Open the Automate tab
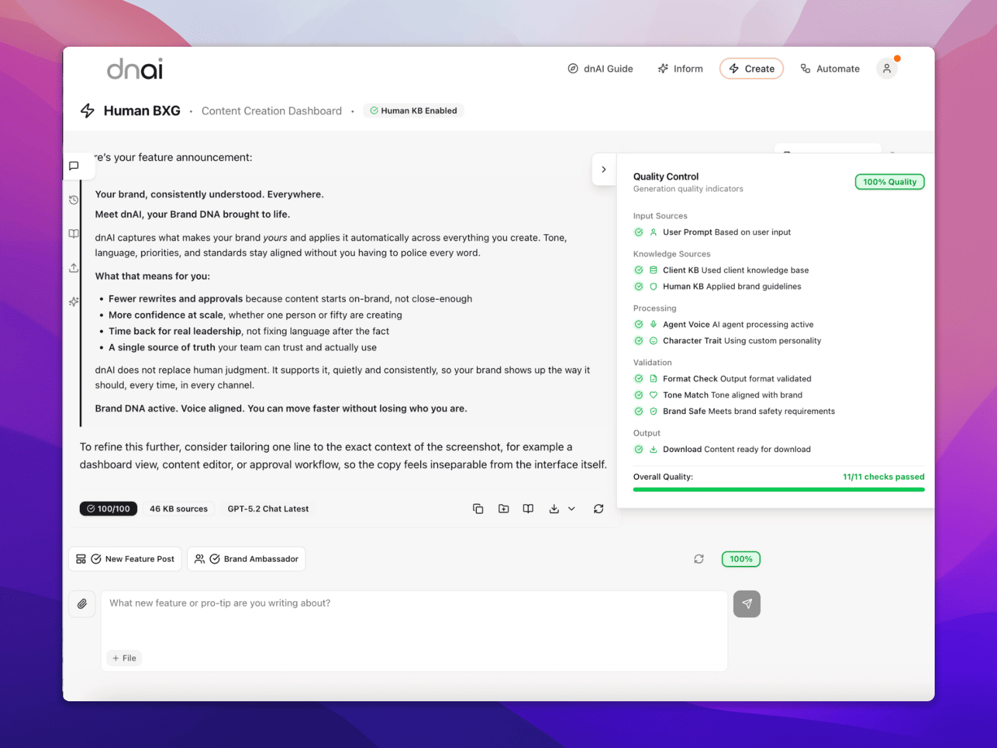The image size is (997, 748). pyautogui.click(x=830, y=69)
